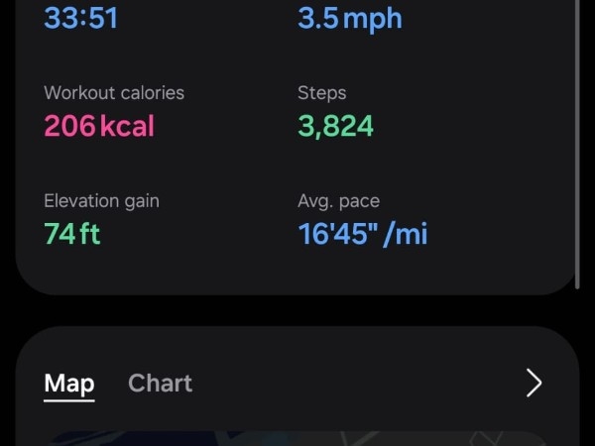Expand the map with the right chevron
Viewport: 595px width, 446px height.
pyautogui.click(x=534, y=384)
